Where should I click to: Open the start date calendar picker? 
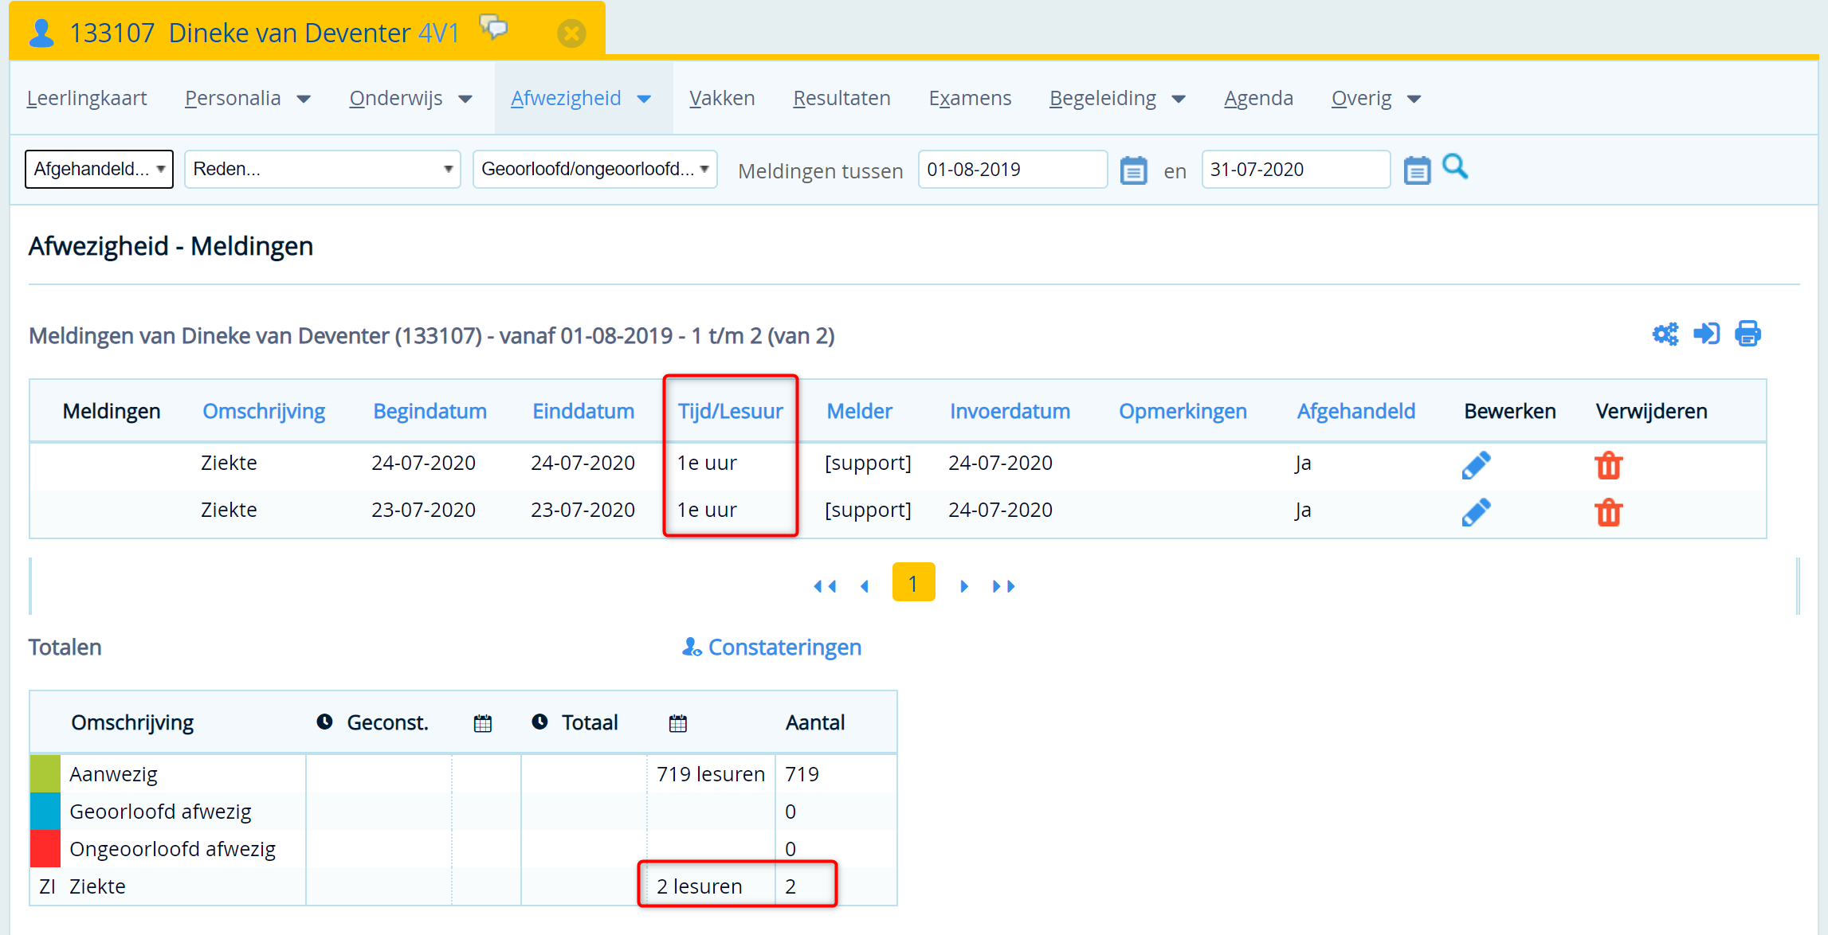[x=1133, y=170]
